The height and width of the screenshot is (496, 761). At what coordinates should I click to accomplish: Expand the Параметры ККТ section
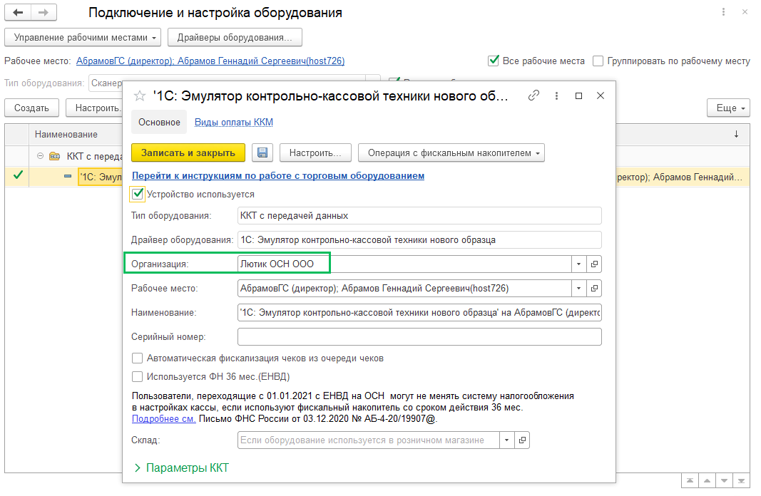(181, 468)
